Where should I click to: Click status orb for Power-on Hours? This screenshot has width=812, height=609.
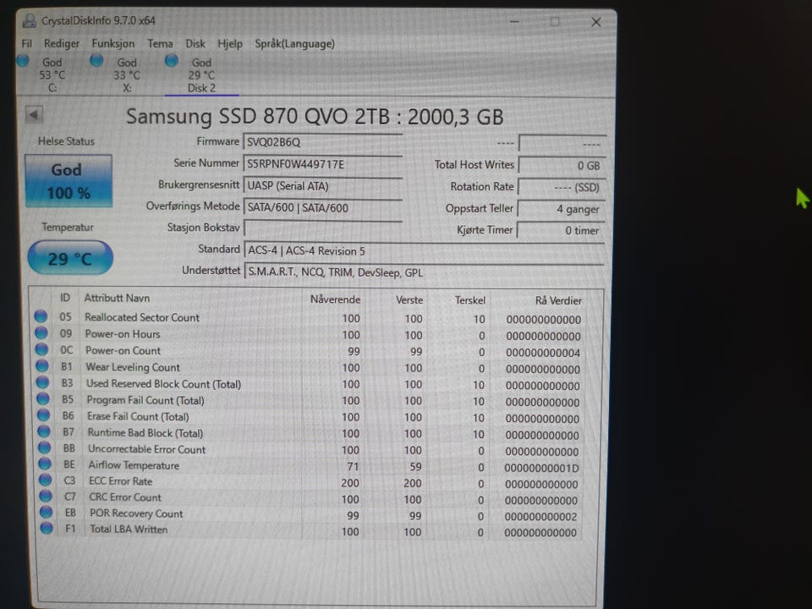click(41, 333)
